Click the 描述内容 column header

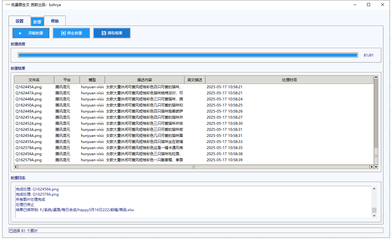point(145,80)
